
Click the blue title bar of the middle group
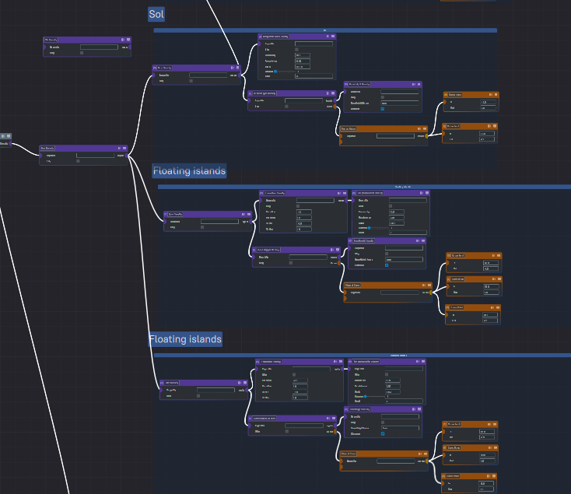click(364, 187)
